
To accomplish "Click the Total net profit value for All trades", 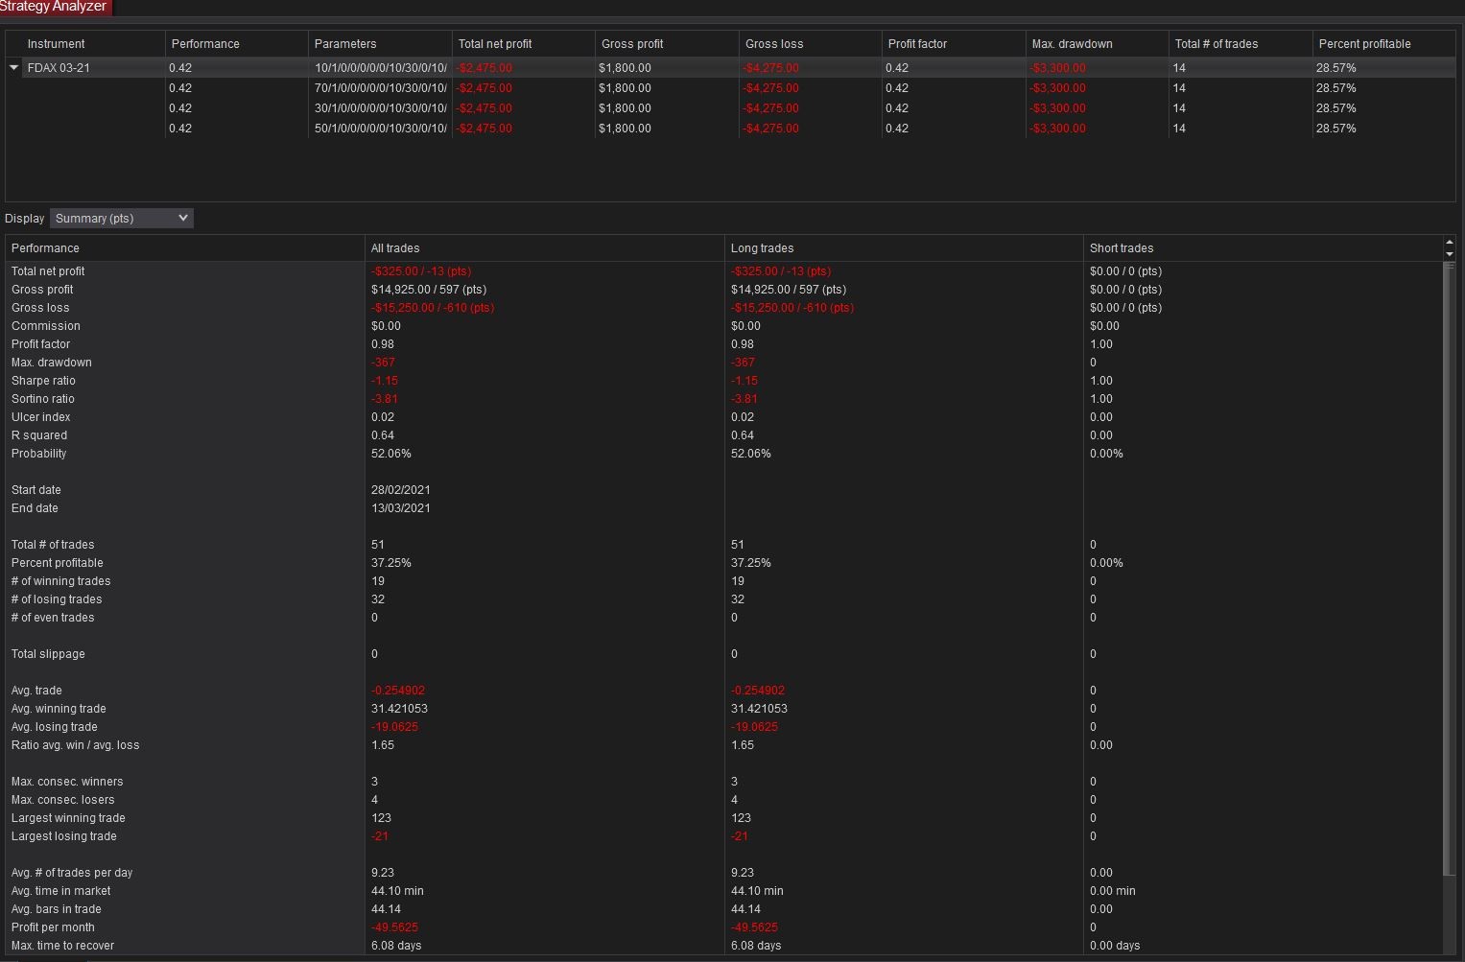I will point(421,271).
